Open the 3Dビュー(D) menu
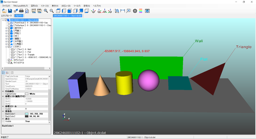256x139 pixels. 66,6
